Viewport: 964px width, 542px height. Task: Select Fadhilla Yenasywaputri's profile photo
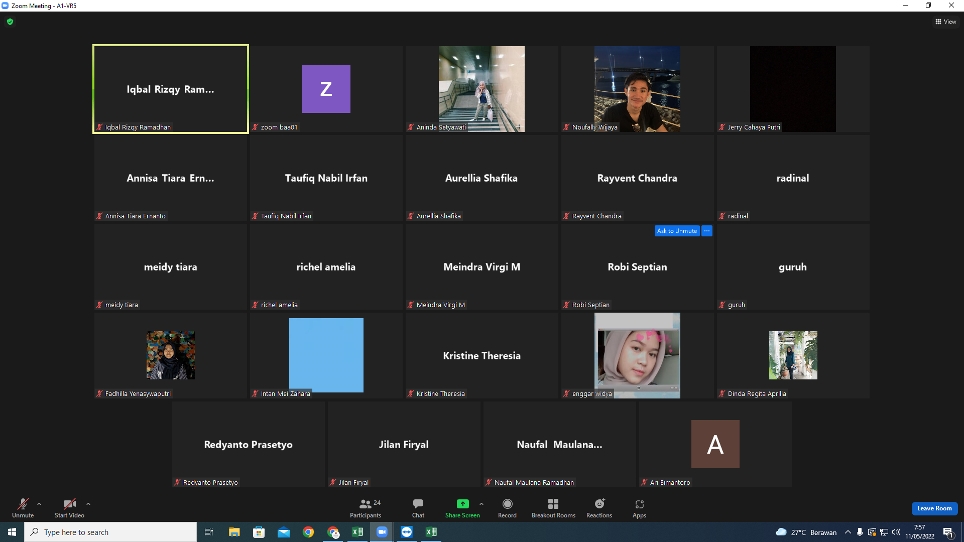171,355
